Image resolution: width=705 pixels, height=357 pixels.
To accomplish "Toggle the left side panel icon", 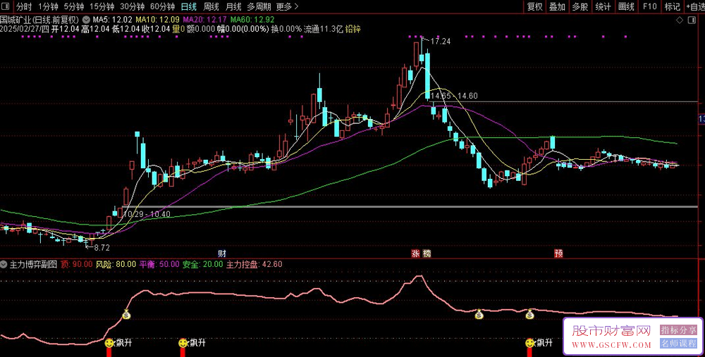I will (x=6, y=6).
